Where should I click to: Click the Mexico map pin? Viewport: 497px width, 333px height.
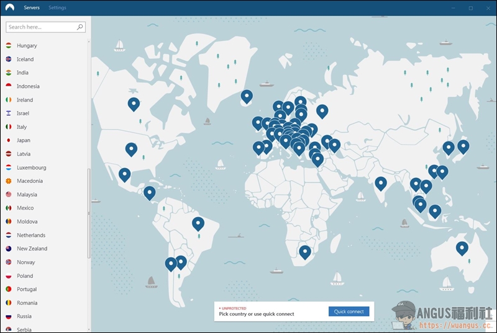tap(125, 175)
